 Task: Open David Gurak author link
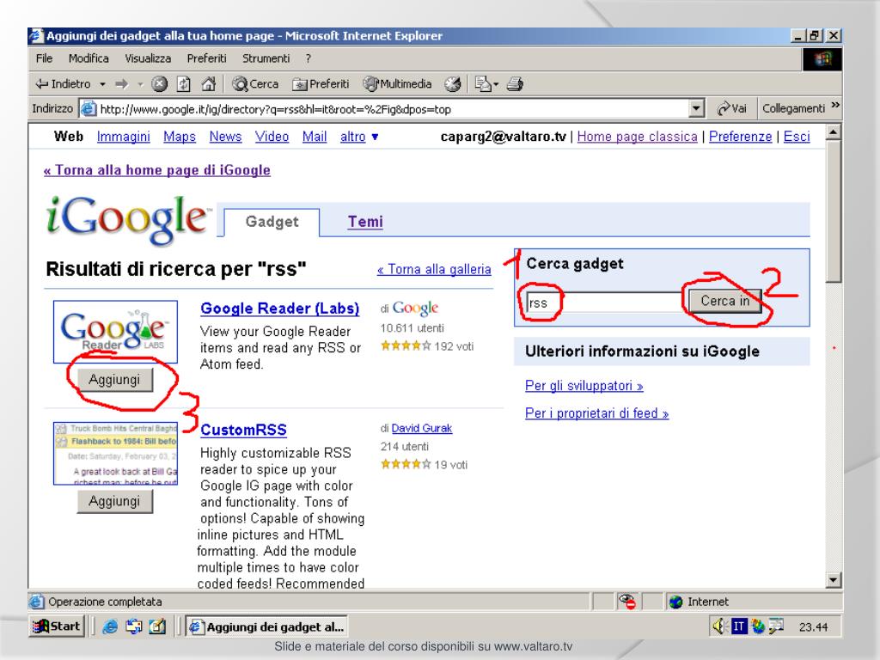pyautogui.click(x=421, y=428)
